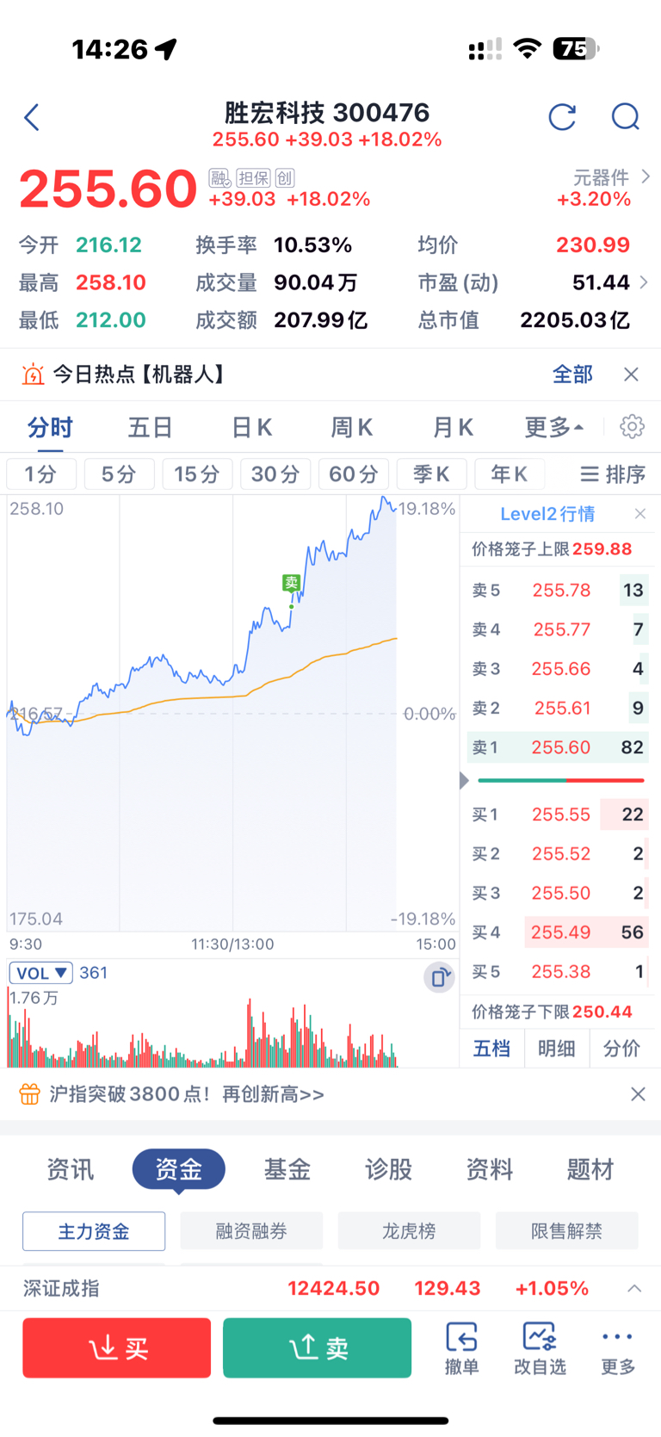Image resolution: width=661 pixels, height=1437 pixels.
Task: Tap the back arrow icon
Action: (x=32, y=117)
